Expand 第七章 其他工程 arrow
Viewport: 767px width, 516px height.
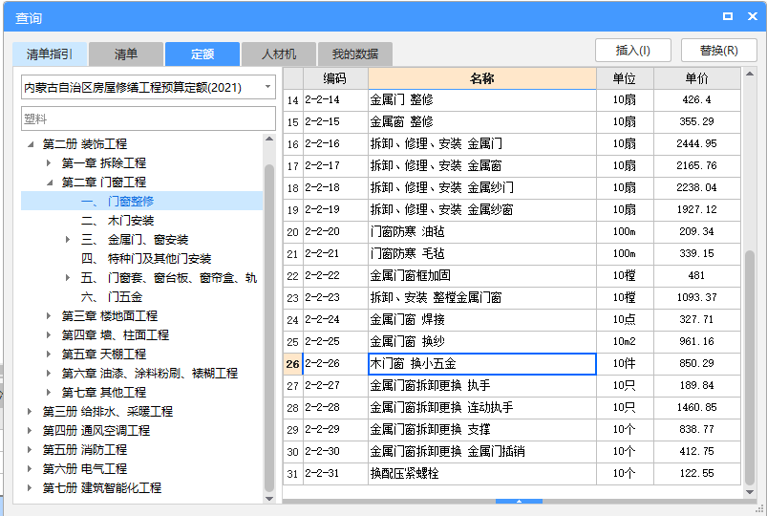tap(49, 392)
